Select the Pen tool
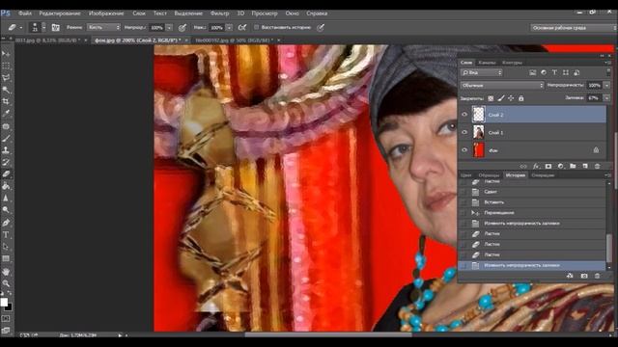This screenshot has height=347, width=618. 6,223
